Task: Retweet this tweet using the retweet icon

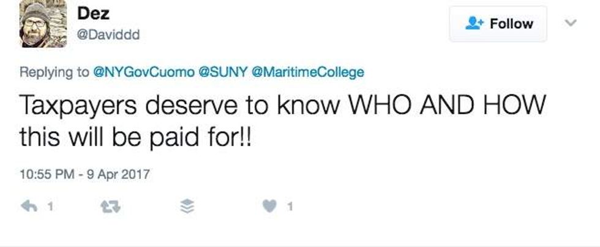Action: click(110, 207)
